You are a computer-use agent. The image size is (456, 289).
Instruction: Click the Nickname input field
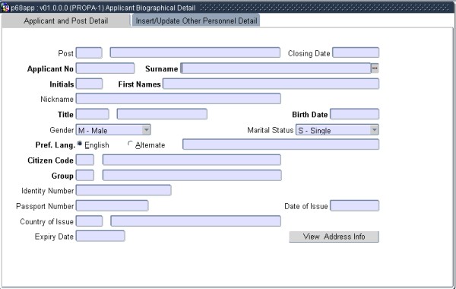(179, 99)
